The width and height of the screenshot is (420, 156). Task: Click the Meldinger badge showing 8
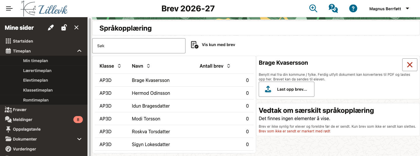click(x=78, y=120)
